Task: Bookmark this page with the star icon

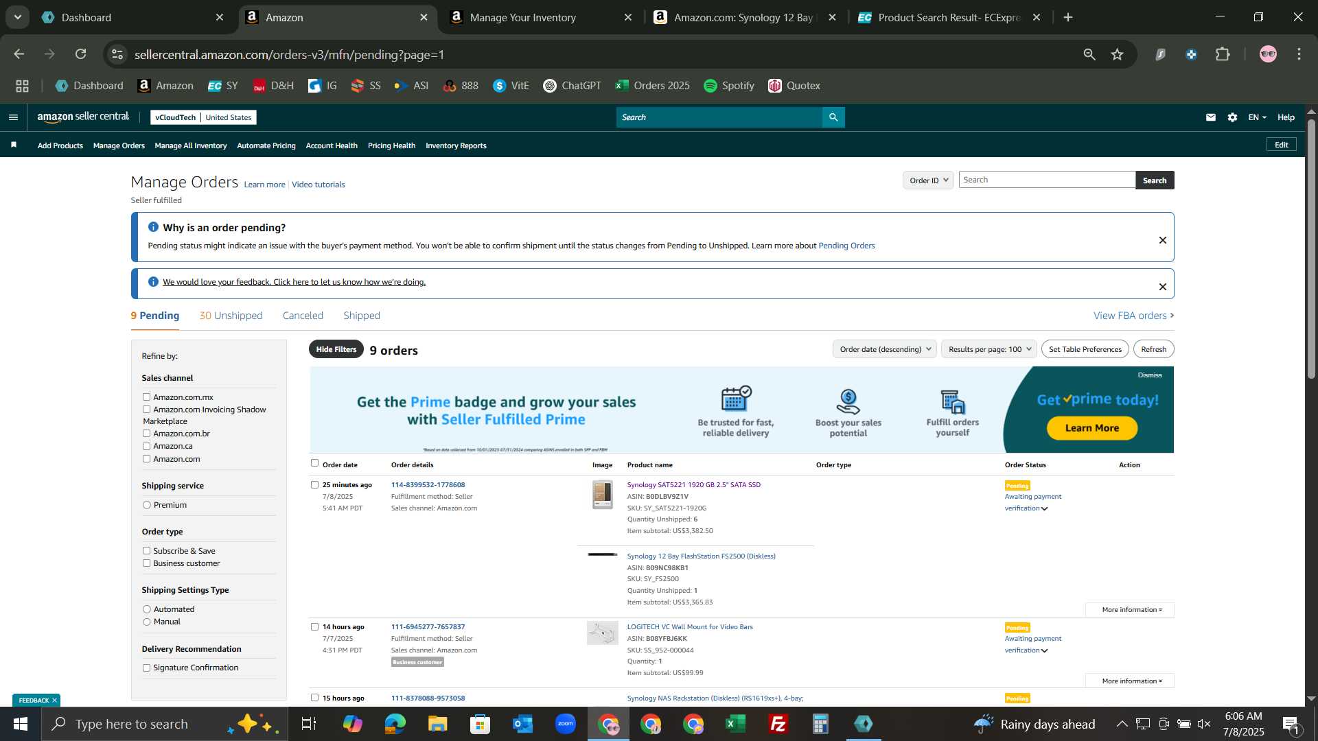Action: coord(1117,54)
